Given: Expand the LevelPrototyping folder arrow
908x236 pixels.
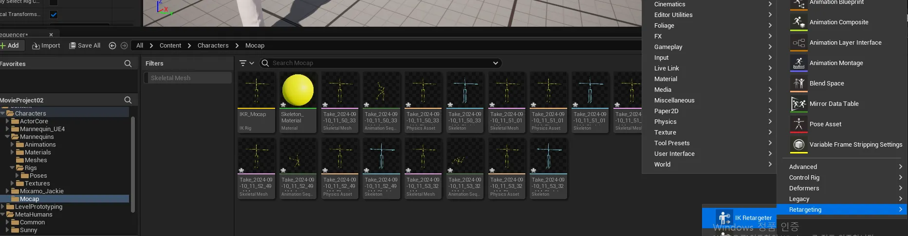Looking at the screenshot, I should pyautogui.click(x=2, y=206).
